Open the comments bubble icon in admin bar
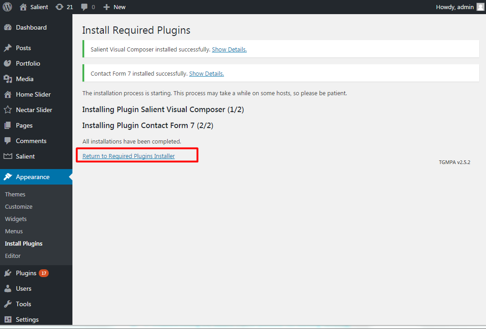 pyautogui.click(x=84, y=7)
